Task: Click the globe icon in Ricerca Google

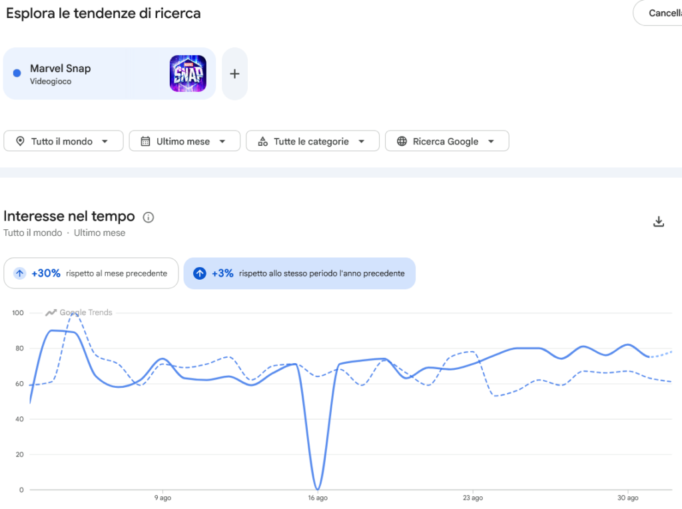Action: click(x=402, y=141)
